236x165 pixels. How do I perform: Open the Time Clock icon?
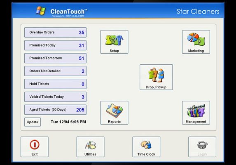click(146, 145)
